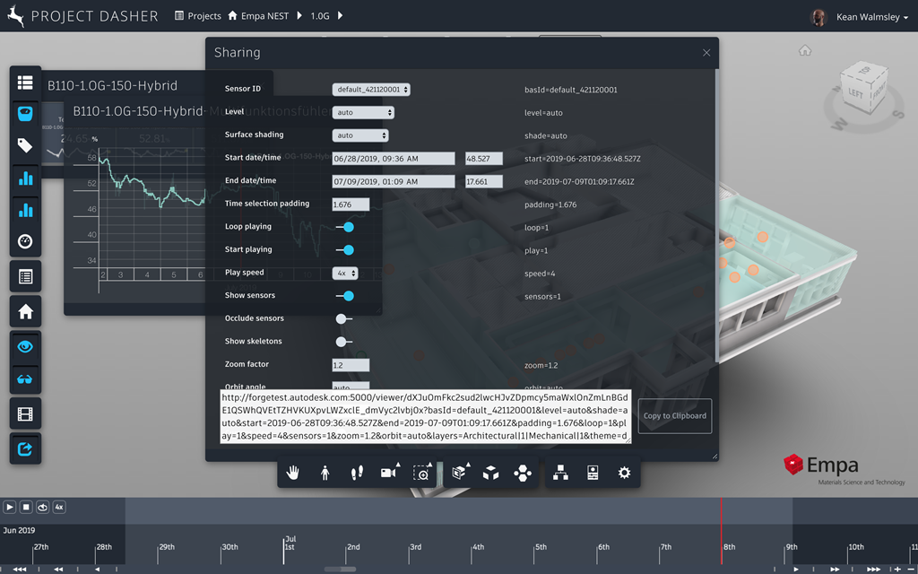The height and width of the screenshot is (574, 918).
Task: Click the tag icon in sidebar
Action: click(x=25, y=146)
